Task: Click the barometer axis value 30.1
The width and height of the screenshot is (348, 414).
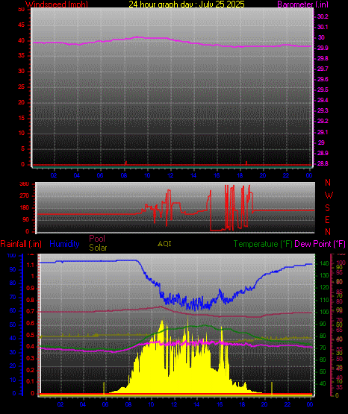Action: point(323,27)
